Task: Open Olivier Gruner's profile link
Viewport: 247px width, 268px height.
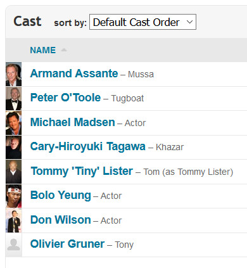Action: pyautogui.click(x=67, y=244)
